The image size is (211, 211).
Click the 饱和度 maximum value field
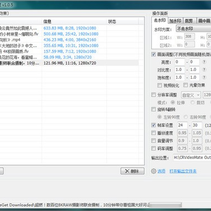pos(194,77)
